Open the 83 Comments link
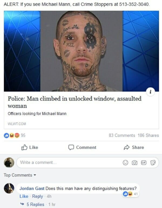Image resolution: width=162 pixels, height=208 pixels. [122, 135]
